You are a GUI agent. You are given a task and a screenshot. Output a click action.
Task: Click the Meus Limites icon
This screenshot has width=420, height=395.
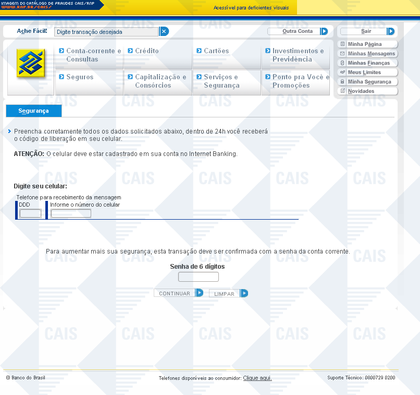pos(342,73)
